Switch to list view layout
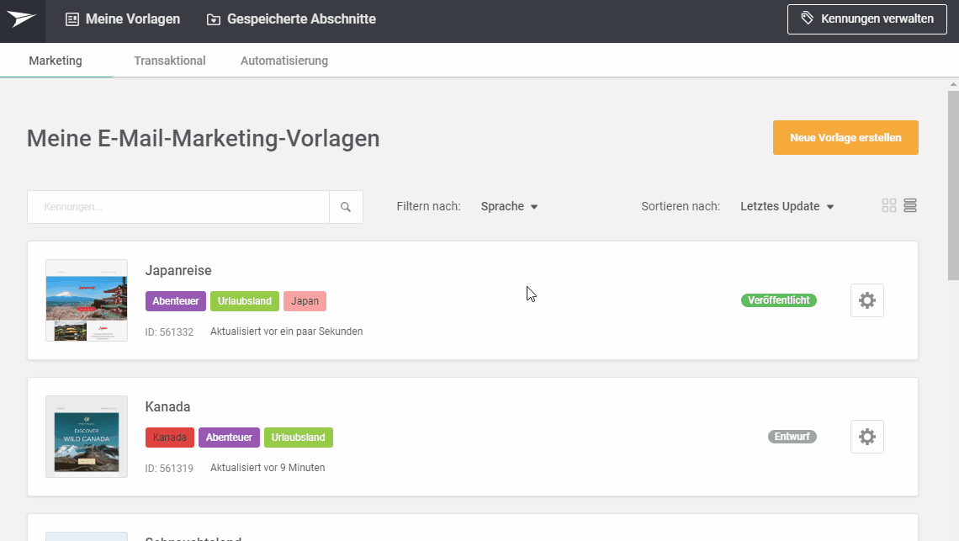The height and width of the screenshot is (541, 959). 910,206
